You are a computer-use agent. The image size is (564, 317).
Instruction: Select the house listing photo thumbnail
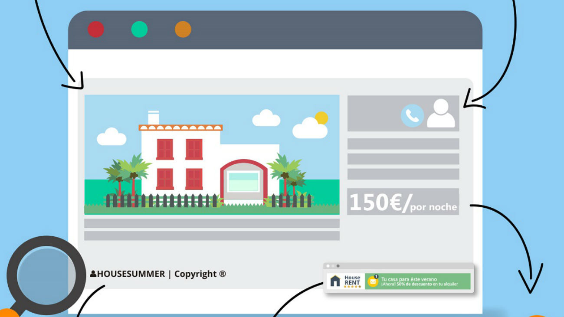click(x=213, y=156)
